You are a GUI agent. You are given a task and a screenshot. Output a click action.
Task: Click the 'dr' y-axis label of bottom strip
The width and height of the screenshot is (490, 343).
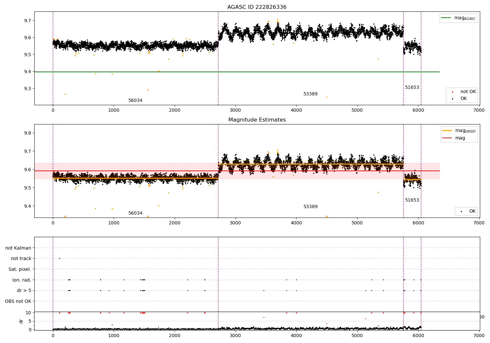pyautogui.click(x=21, y=321)
